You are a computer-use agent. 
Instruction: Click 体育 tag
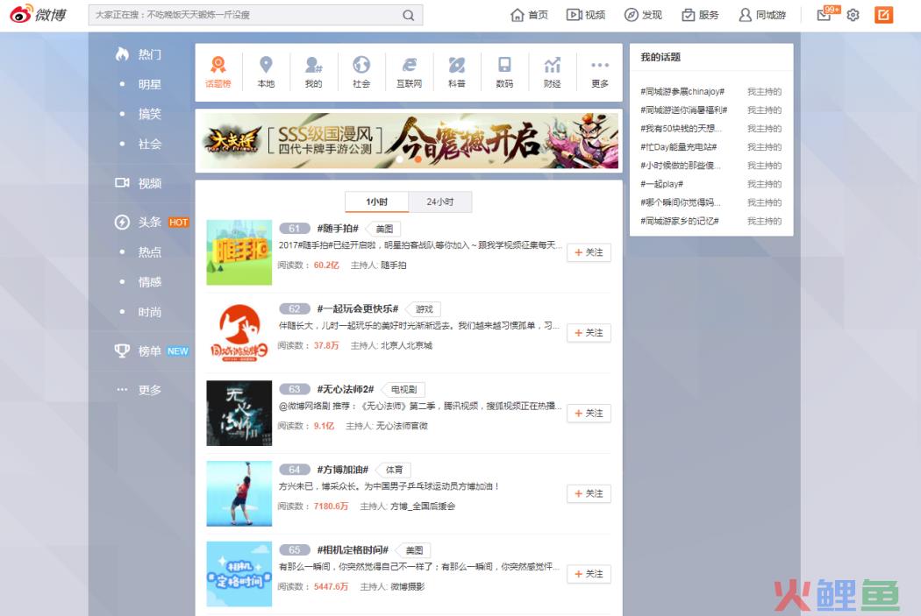(x=394, y=470)
